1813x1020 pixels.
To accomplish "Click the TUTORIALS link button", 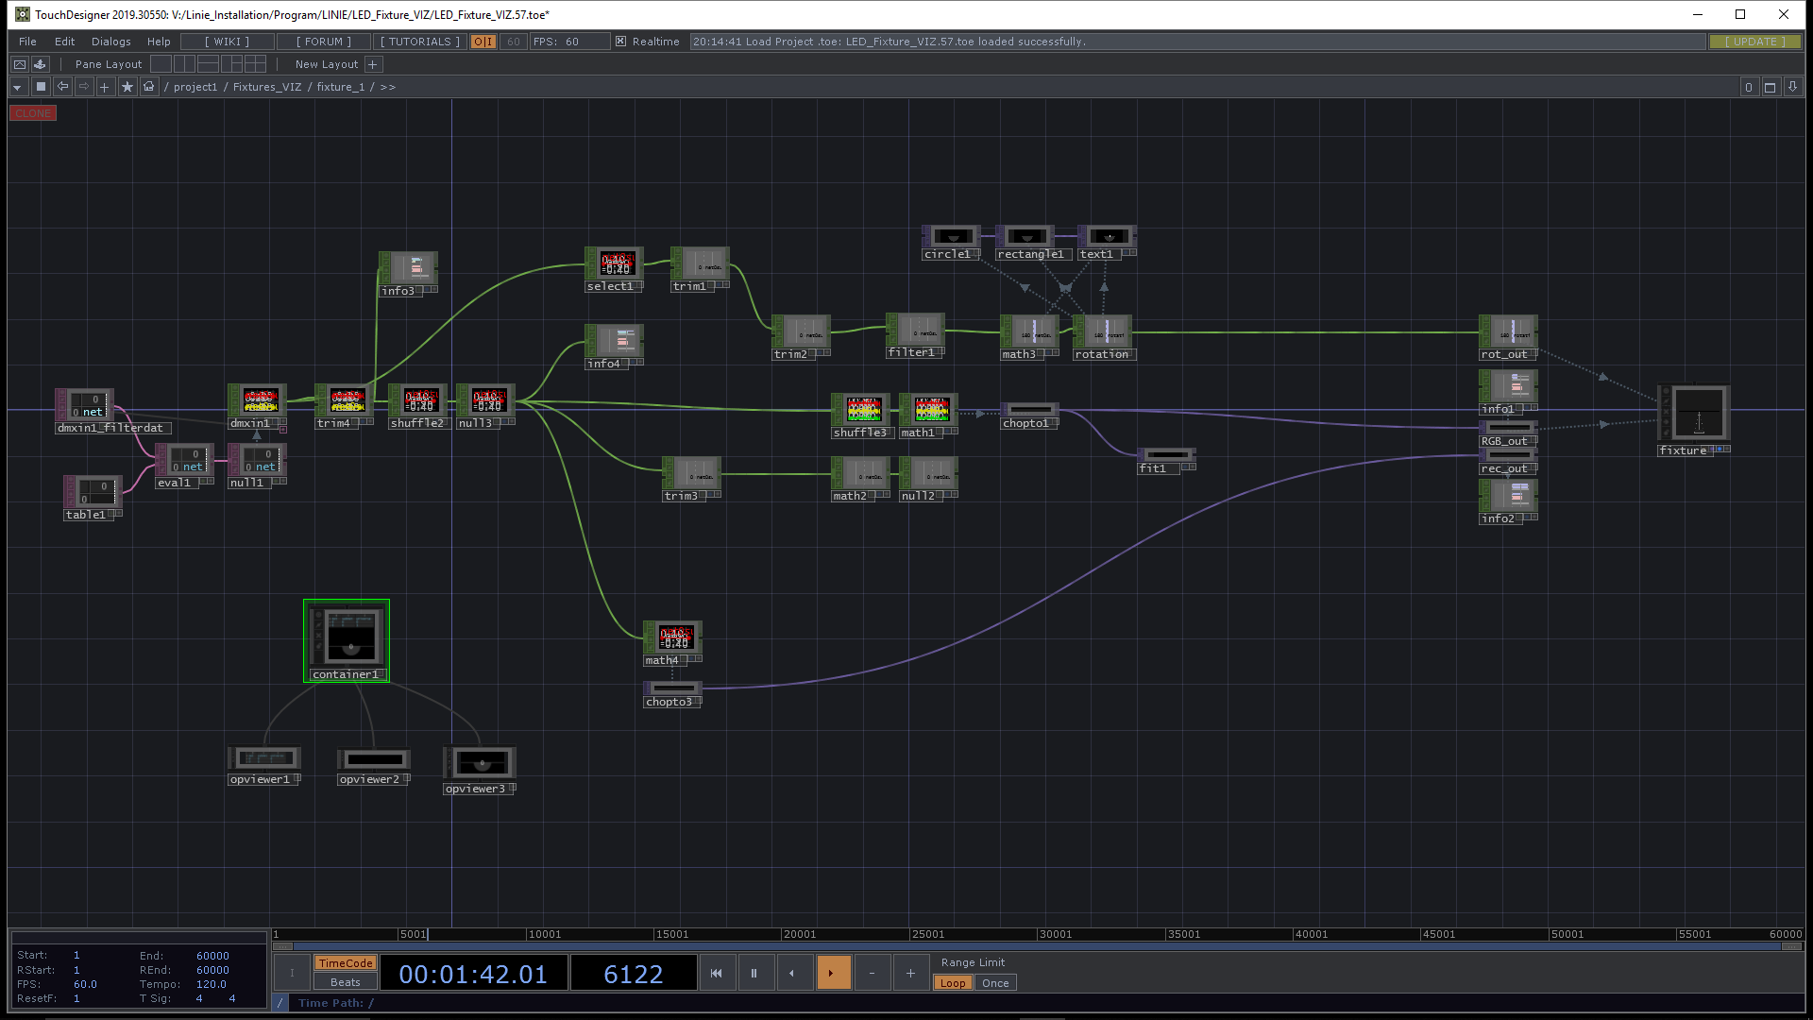I will coord(419,42).
